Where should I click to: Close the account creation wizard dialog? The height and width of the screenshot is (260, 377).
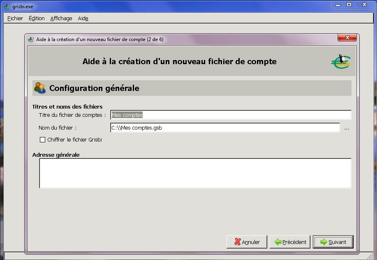click(347, 37)
